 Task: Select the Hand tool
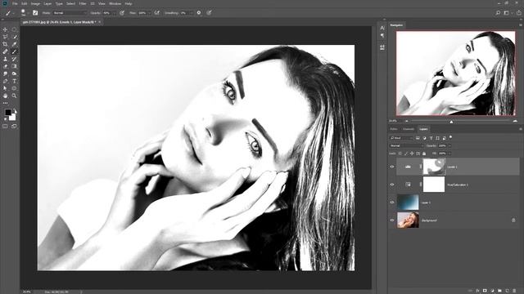pos(5,96)
